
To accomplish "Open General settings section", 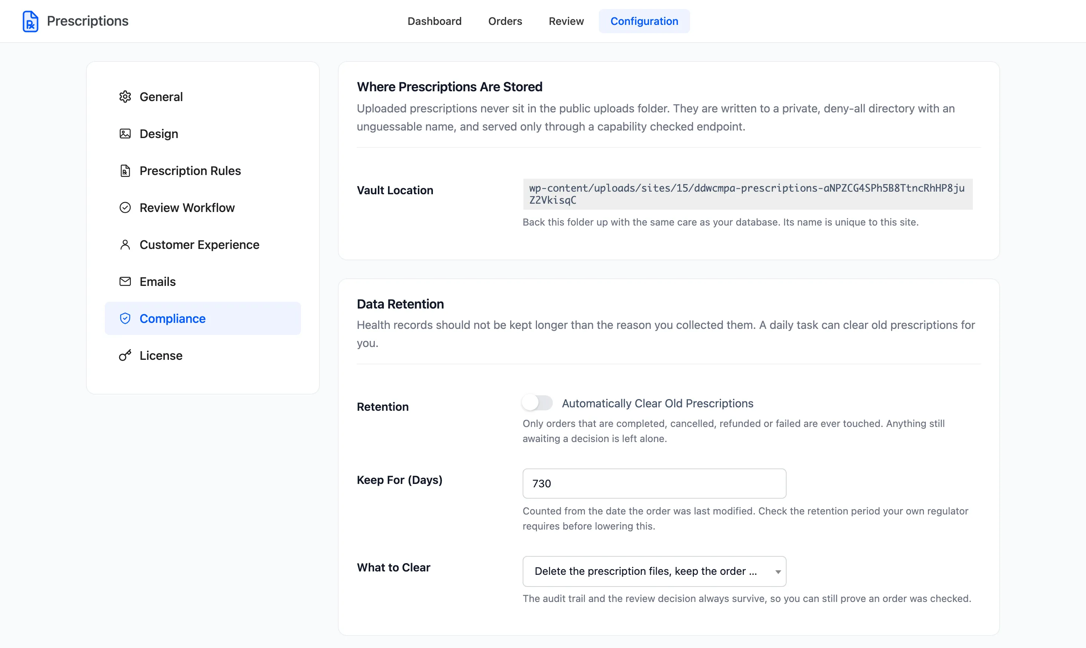I will point(202,97).
